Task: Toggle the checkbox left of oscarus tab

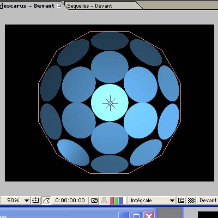Action: 1,6
